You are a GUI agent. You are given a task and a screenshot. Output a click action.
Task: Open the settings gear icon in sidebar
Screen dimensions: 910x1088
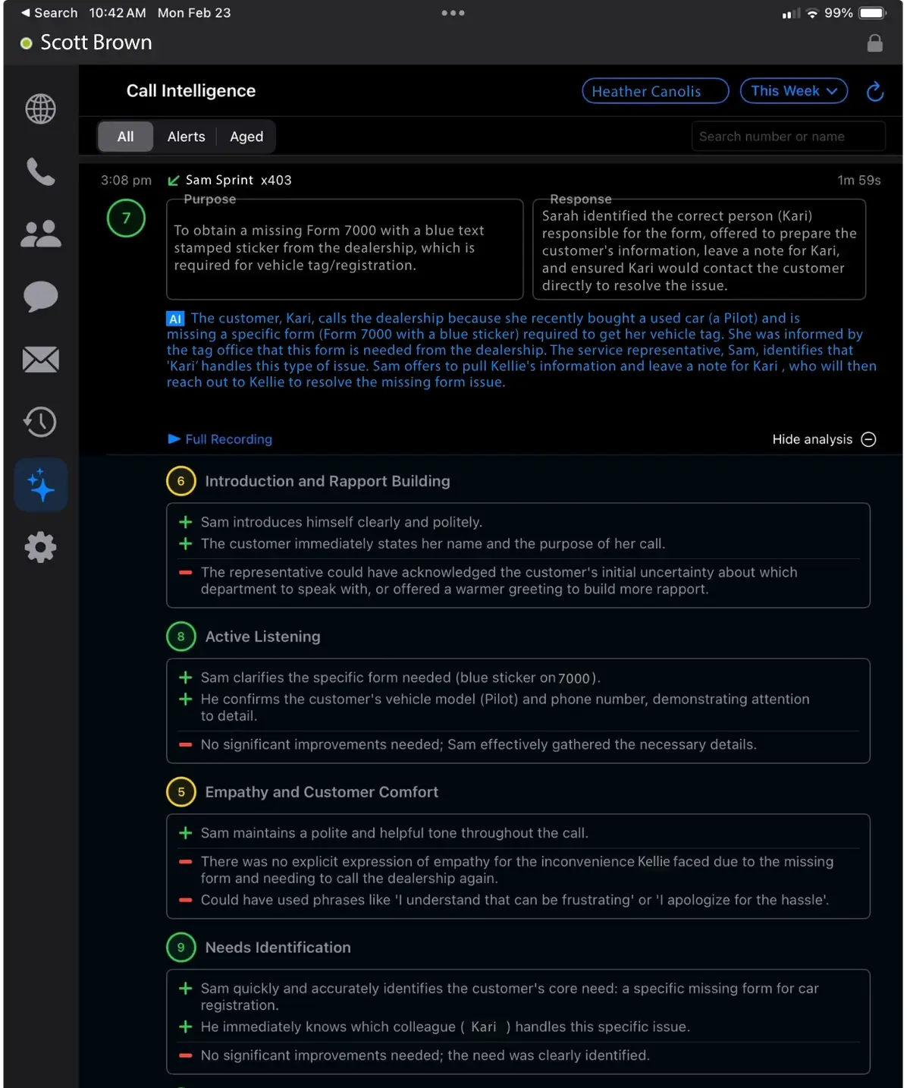41,547
